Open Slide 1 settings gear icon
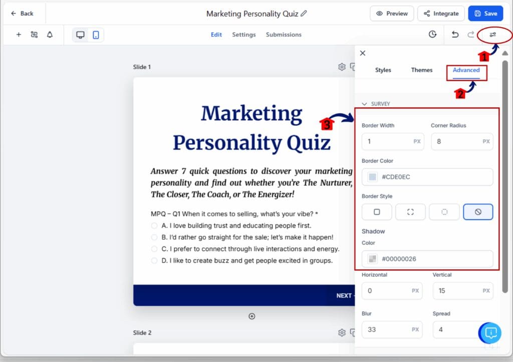The height and width of the screenshot is (362, 513). coord(342,66)
